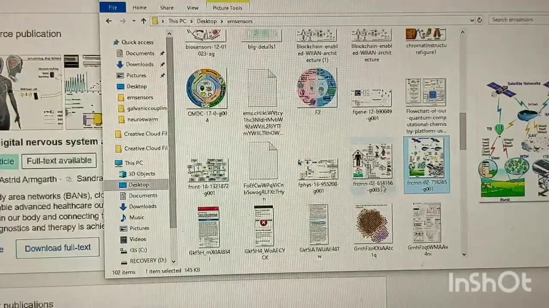549x308 pixels.
Task: Select Flowchart-of-our-quantum-computational file
Action: (x=426, y=106)
